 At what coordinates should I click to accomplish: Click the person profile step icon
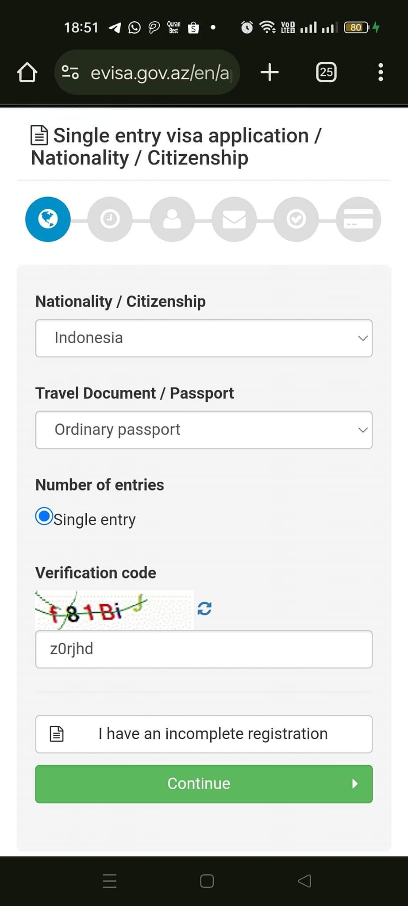click(x=172, y=219)
